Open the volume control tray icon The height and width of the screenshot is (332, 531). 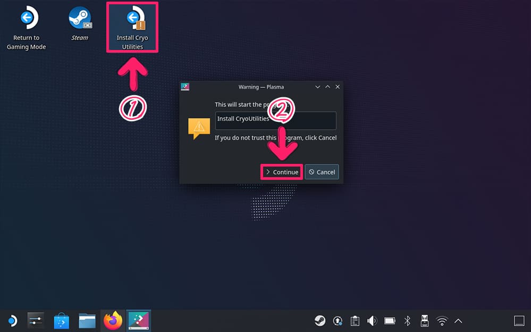[x=372, y=320]
